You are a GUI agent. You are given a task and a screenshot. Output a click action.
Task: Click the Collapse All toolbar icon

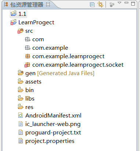(92, 4)
